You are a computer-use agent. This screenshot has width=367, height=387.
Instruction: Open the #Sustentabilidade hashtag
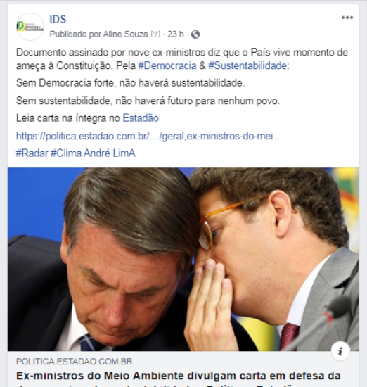[x=247, y=65]
